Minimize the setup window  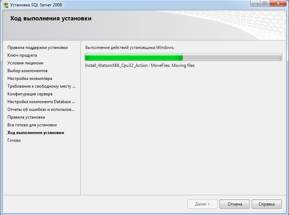(x=256, y=4)
